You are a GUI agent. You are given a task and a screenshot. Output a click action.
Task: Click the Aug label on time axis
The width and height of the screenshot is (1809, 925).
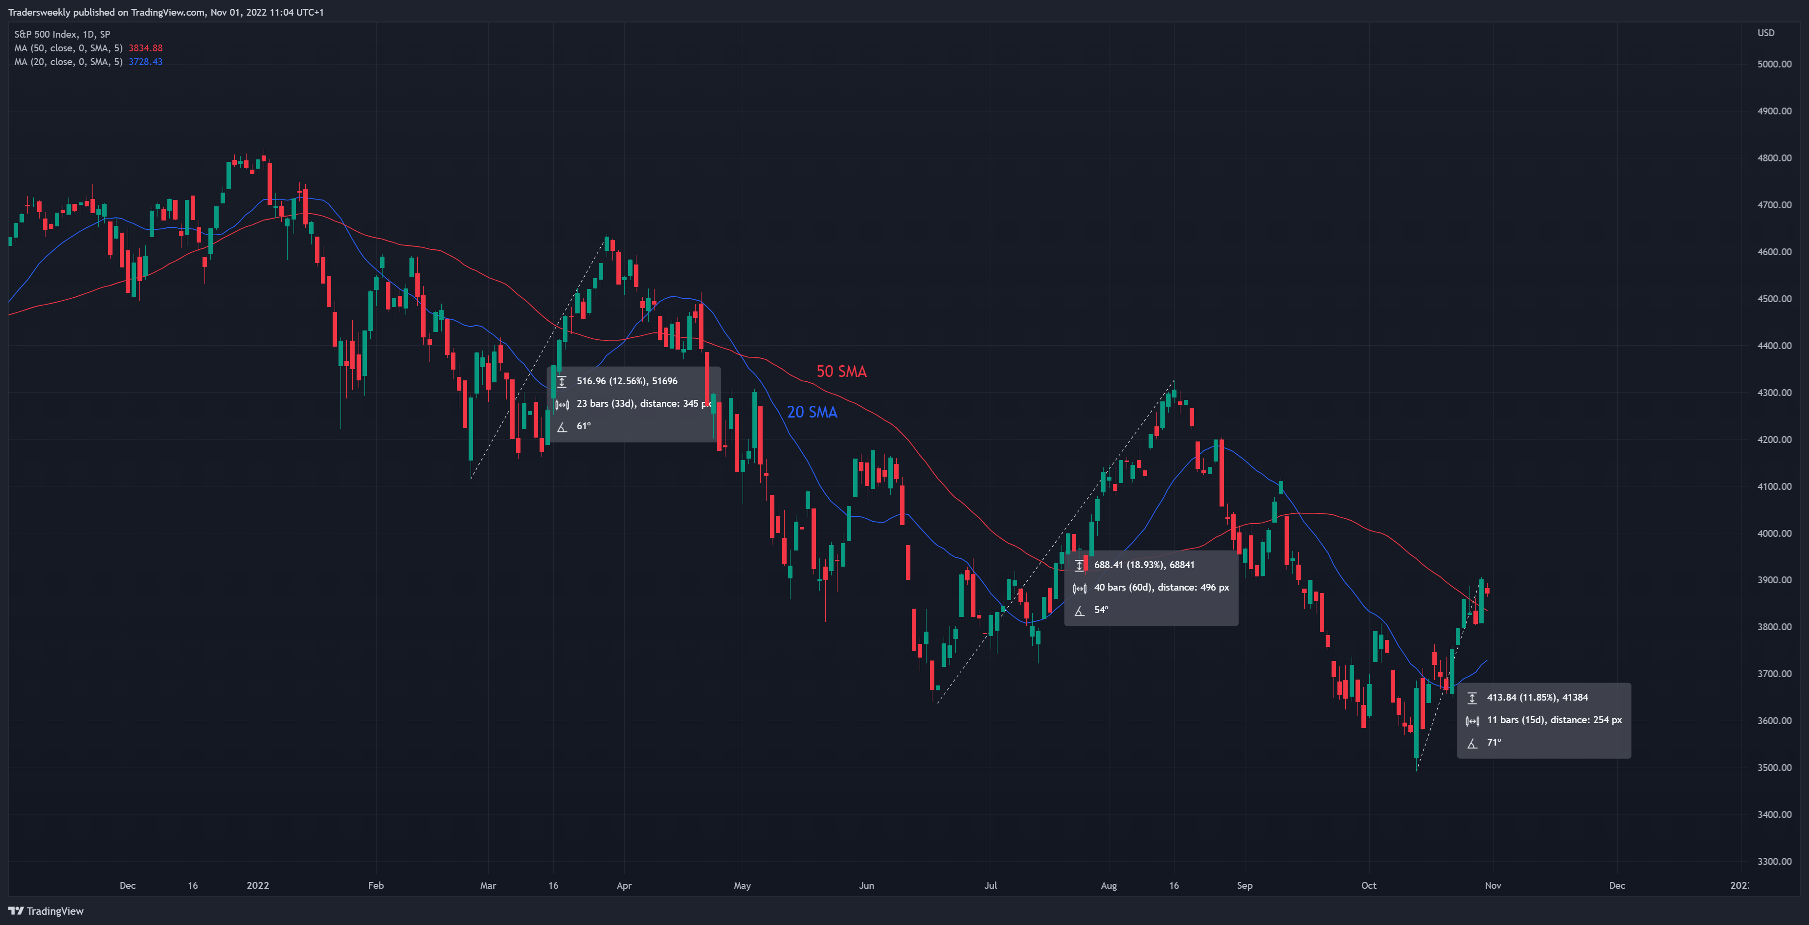point(1108,885)
